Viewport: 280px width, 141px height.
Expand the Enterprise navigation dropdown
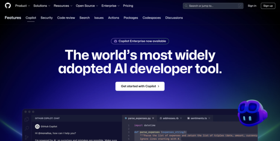(x=110, y=6)
